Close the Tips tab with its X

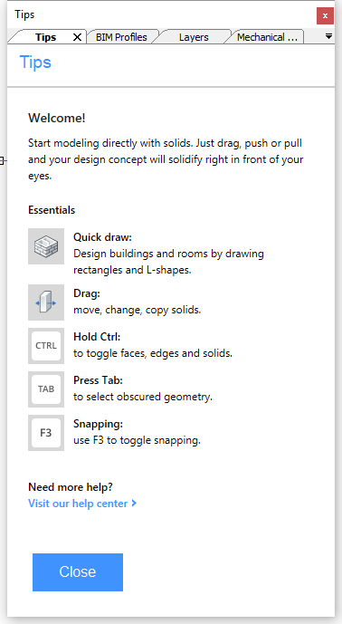click(x=77, y=37)
